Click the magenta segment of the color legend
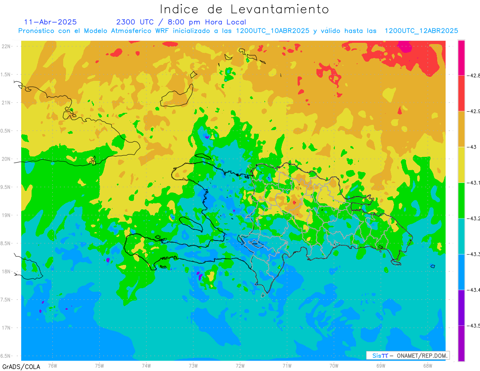The width and height of the screenshot is (480, 371). 461,58
